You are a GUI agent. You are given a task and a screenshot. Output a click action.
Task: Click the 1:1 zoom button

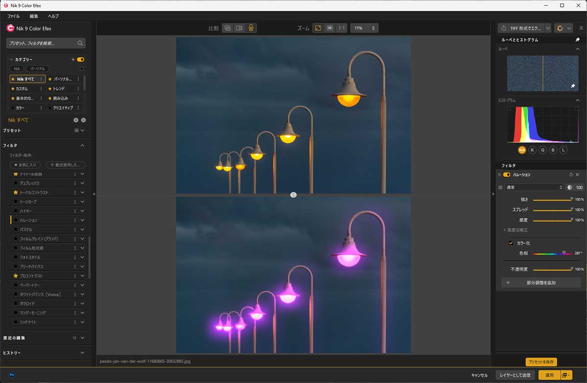[341, 28]
